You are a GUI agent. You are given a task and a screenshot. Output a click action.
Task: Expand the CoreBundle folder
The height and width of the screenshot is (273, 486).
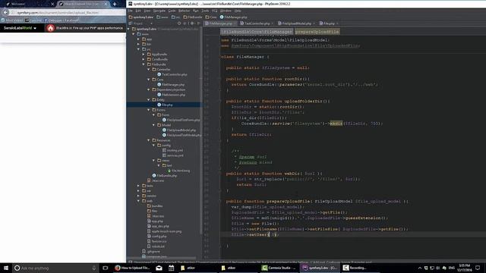[144, 59]
